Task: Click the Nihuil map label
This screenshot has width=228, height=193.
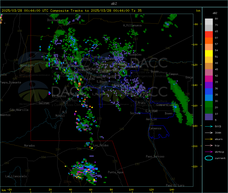Action: point(60,116)
